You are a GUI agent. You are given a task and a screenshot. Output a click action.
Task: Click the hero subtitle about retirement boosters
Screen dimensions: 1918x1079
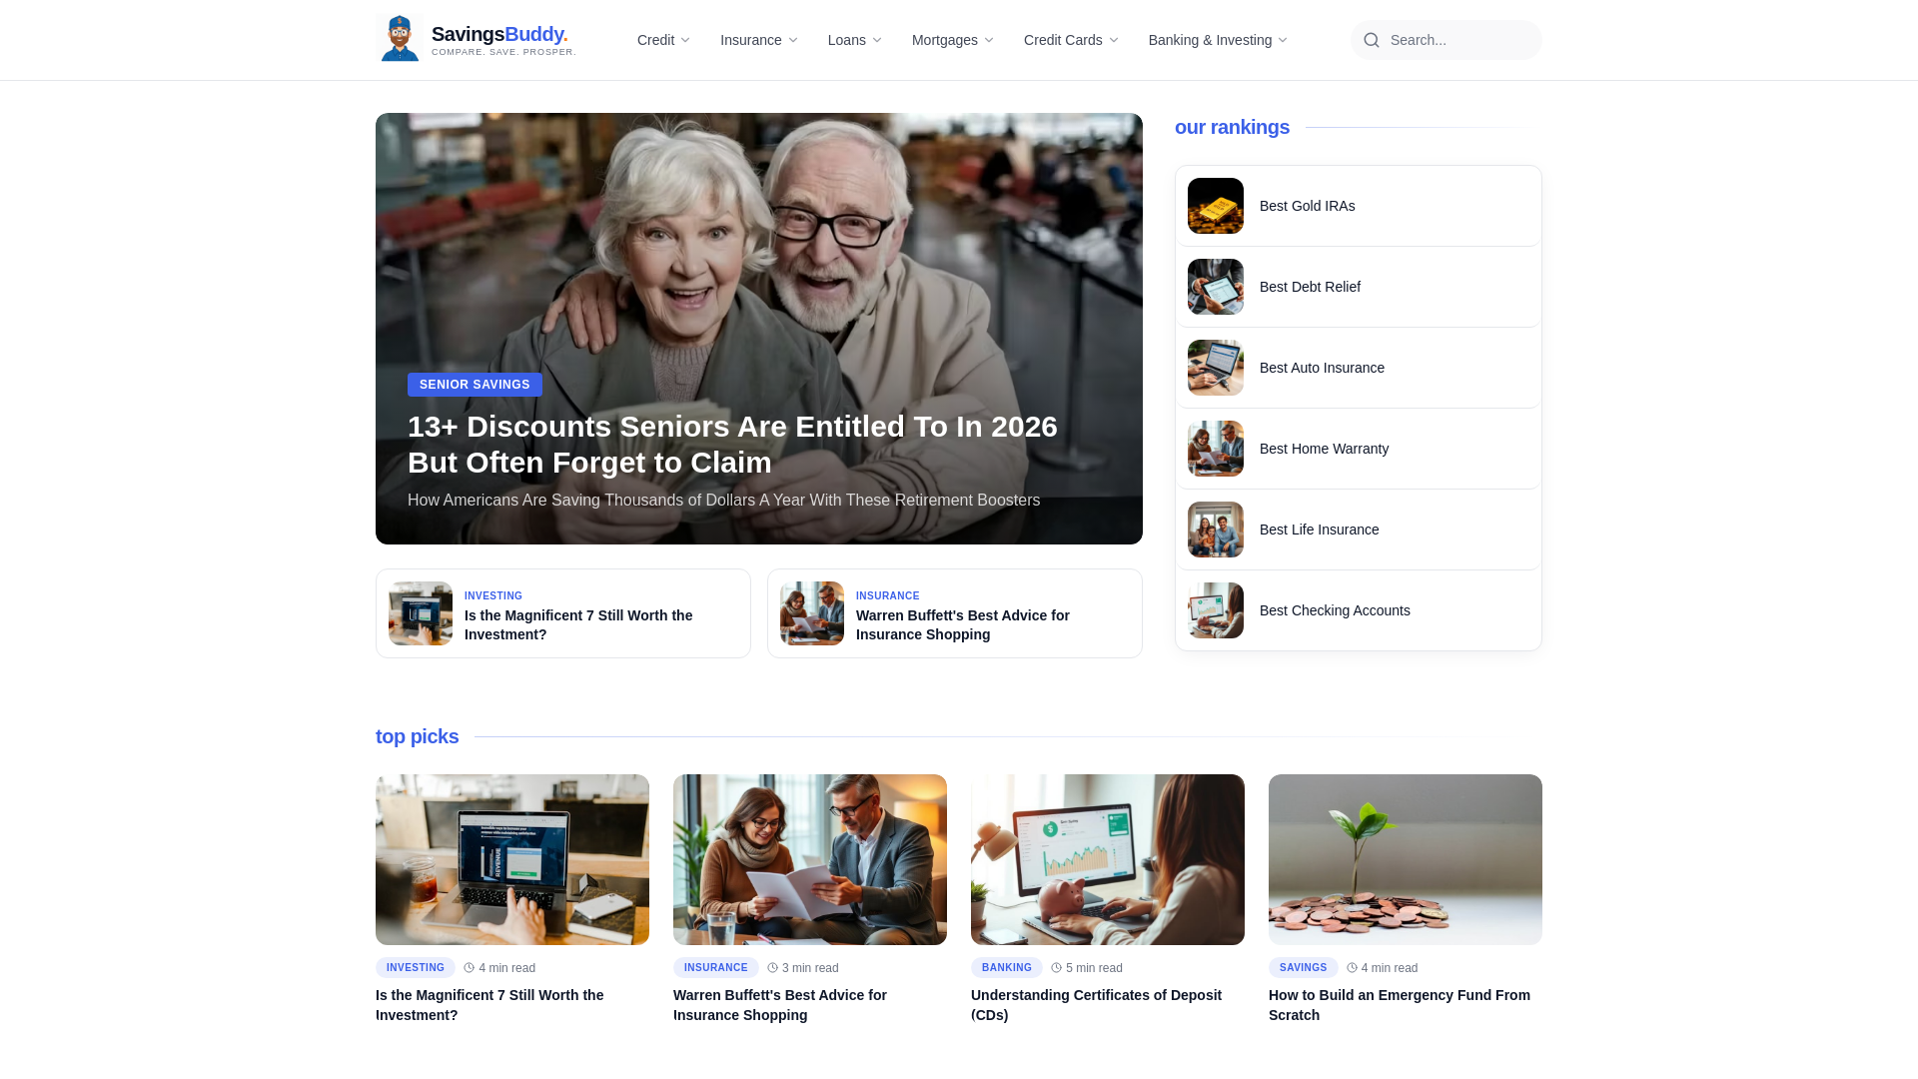723,501
